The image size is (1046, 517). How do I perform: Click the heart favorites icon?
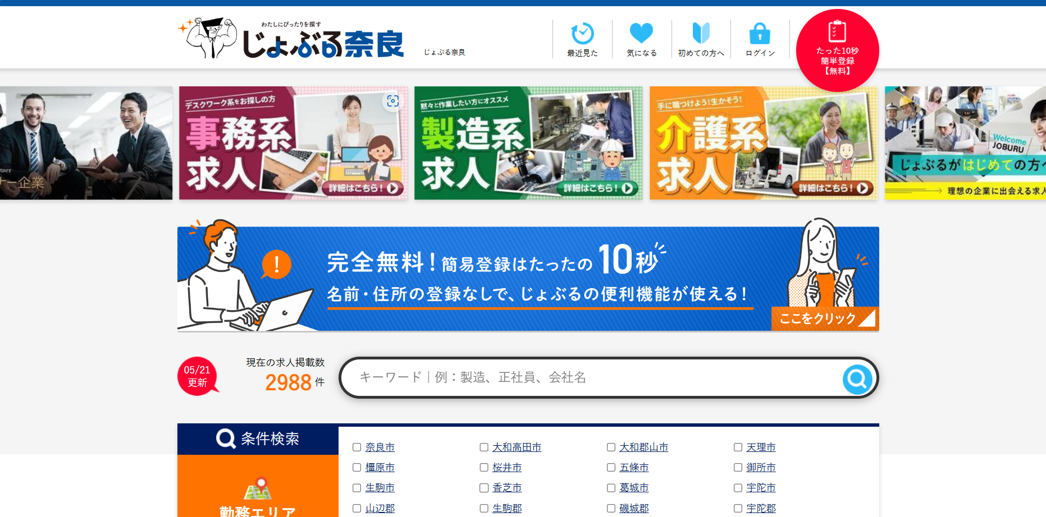(x=641, y=34)
